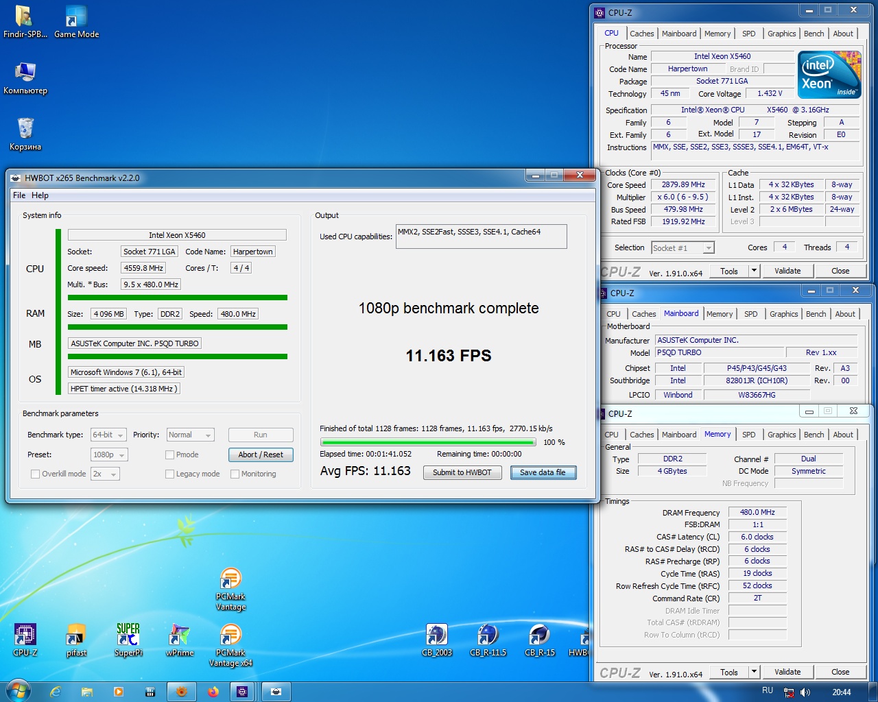Viewport: 878px width, 702px height.
Task: Expand the Tools arrow in bottom CPU-Z window
Action: point(754,672)
